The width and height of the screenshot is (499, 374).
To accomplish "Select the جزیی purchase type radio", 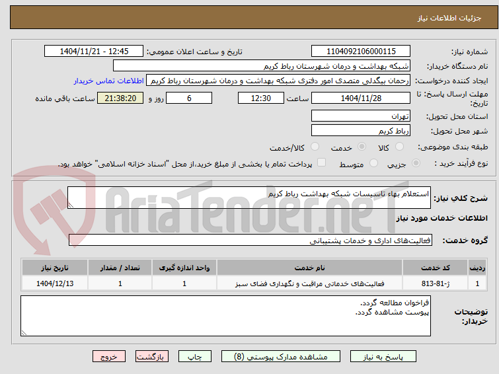I will coord(416,163).
